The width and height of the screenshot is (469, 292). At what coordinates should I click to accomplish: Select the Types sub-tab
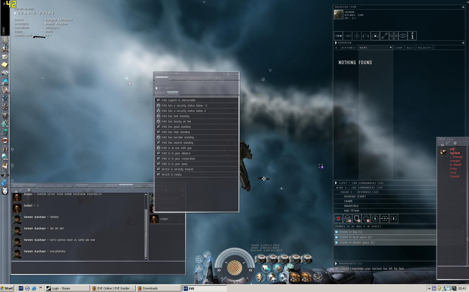(x=161, y=94)
